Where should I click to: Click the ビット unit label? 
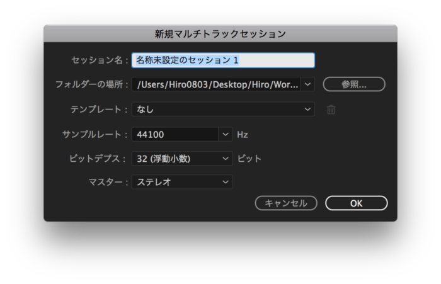249,159
